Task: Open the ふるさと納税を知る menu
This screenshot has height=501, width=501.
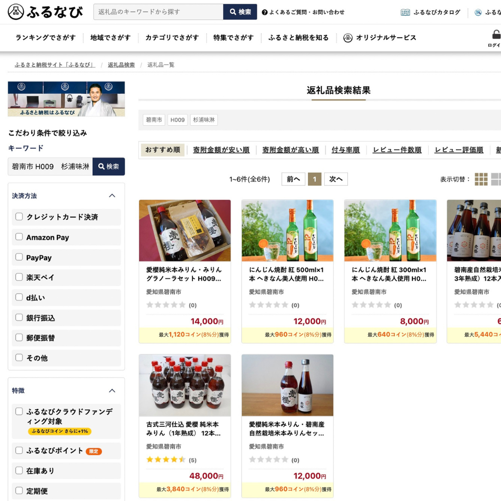Action: [298, 38]
